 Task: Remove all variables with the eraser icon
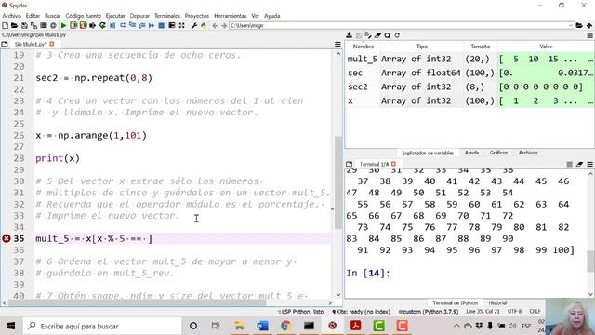coord(377,35)
